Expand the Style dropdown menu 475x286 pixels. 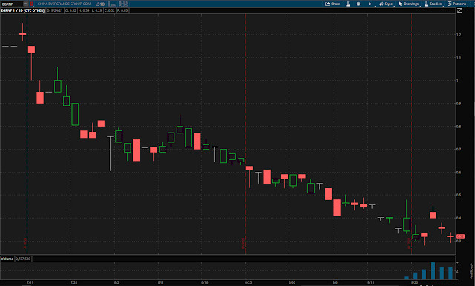[386, 4]
